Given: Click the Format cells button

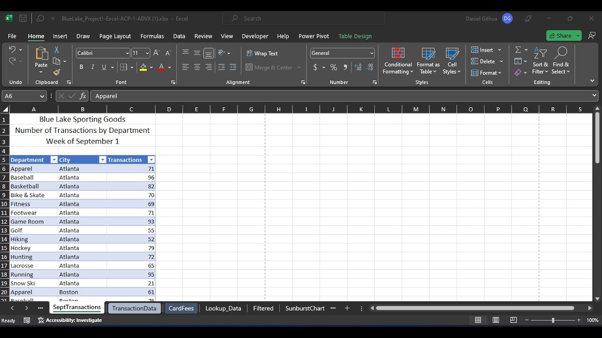Looking at the screenshot, I should 487,73.
